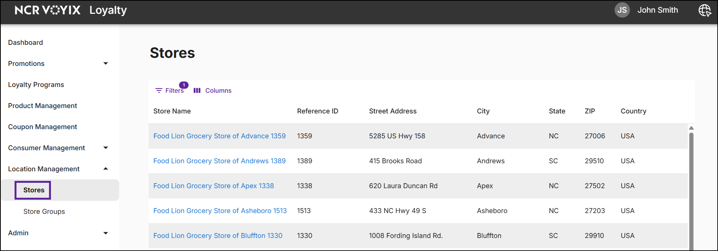Sort by ZIP column header
This screenshot has height=251, width=718.
click(590, 111)
